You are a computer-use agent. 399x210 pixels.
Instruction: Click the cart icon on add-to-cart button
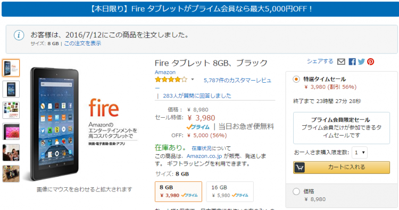point(300,168)
